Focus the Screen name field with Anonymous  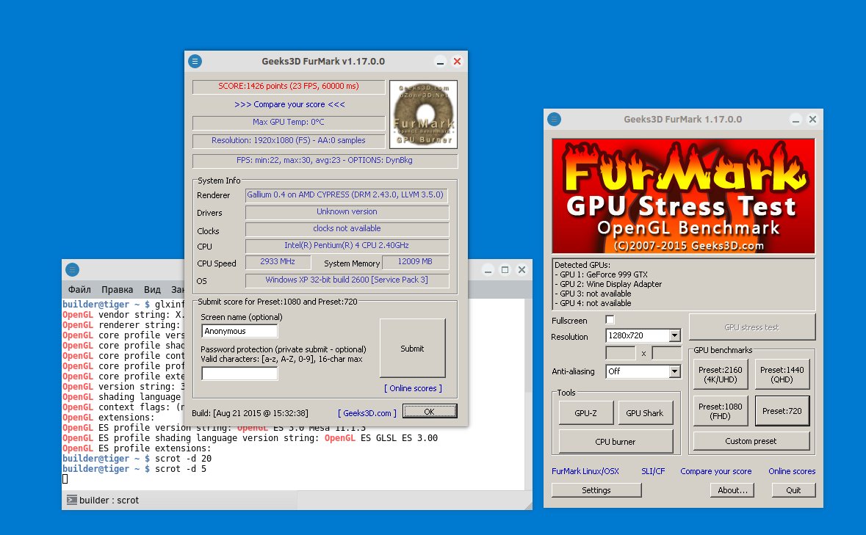click(239, 331)
